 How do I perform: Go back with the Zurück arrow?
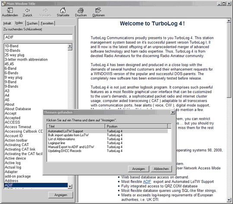click(28, 10)
